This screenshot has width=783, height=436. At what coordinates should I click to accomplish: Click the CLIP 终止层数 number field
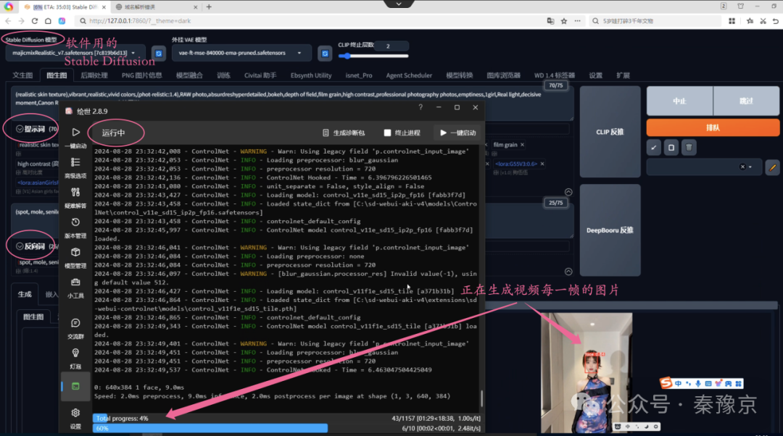(391, 46)
